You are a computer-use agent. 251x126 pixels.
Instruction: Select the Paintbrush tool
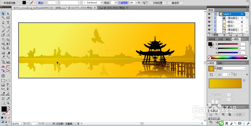[x=3, y=31]
